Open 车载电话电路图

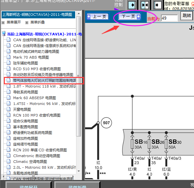click(x=25, y=173)
